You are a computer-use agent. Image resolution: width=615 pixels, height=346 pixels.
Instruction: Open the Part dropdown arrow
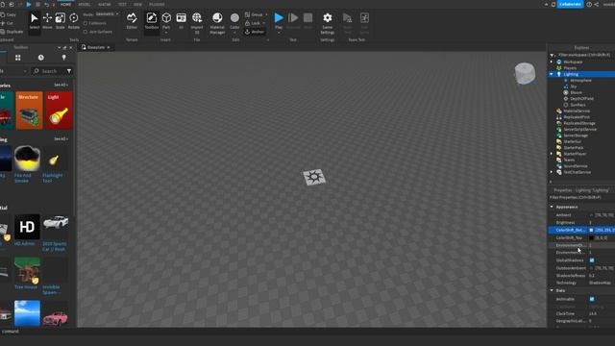(x=166, y=33)
